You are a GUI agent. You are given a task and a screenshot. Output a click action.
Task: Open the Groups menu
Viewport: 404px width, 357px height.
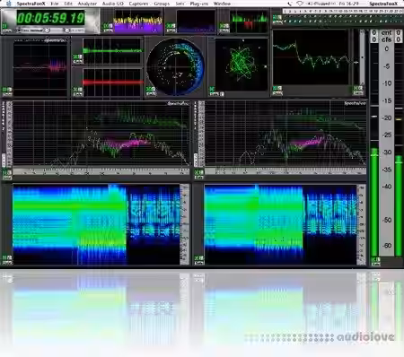coord(162,4)
